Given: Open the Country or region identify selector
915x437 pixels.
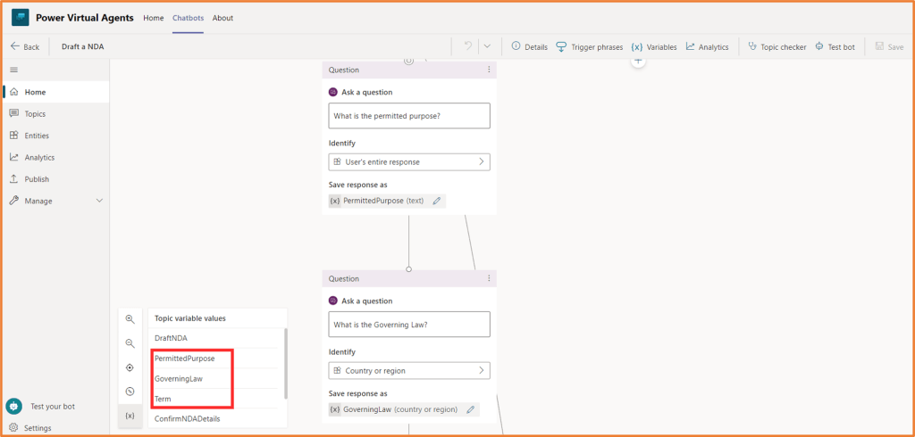Looking at the screenshot, I should tap(409, 370).
